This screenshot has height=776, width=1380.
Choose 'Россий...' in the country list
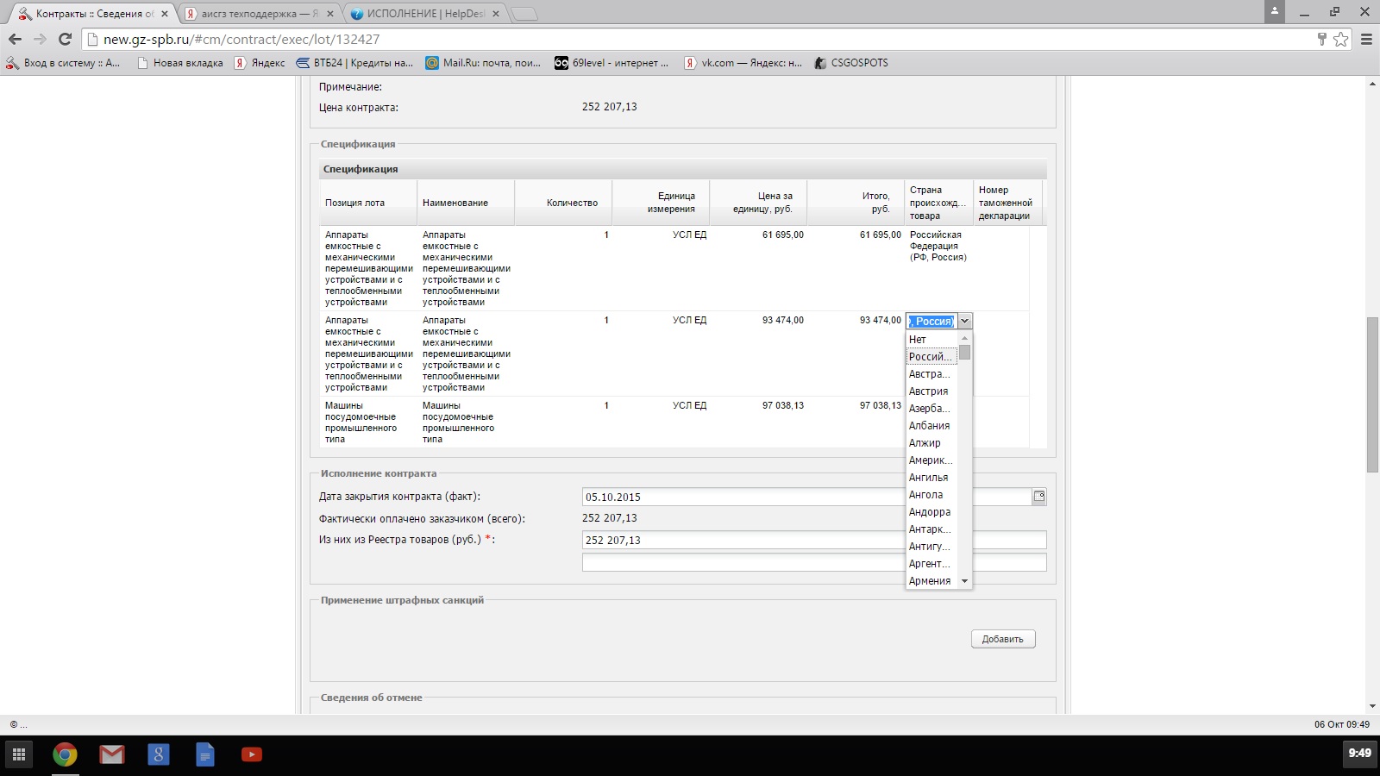pyautogui.click(x=931, y=357)
